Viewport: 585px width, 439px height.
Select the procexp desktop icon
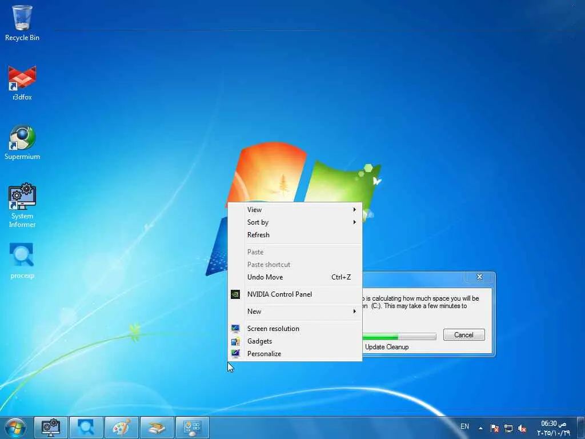pos(22,261)
